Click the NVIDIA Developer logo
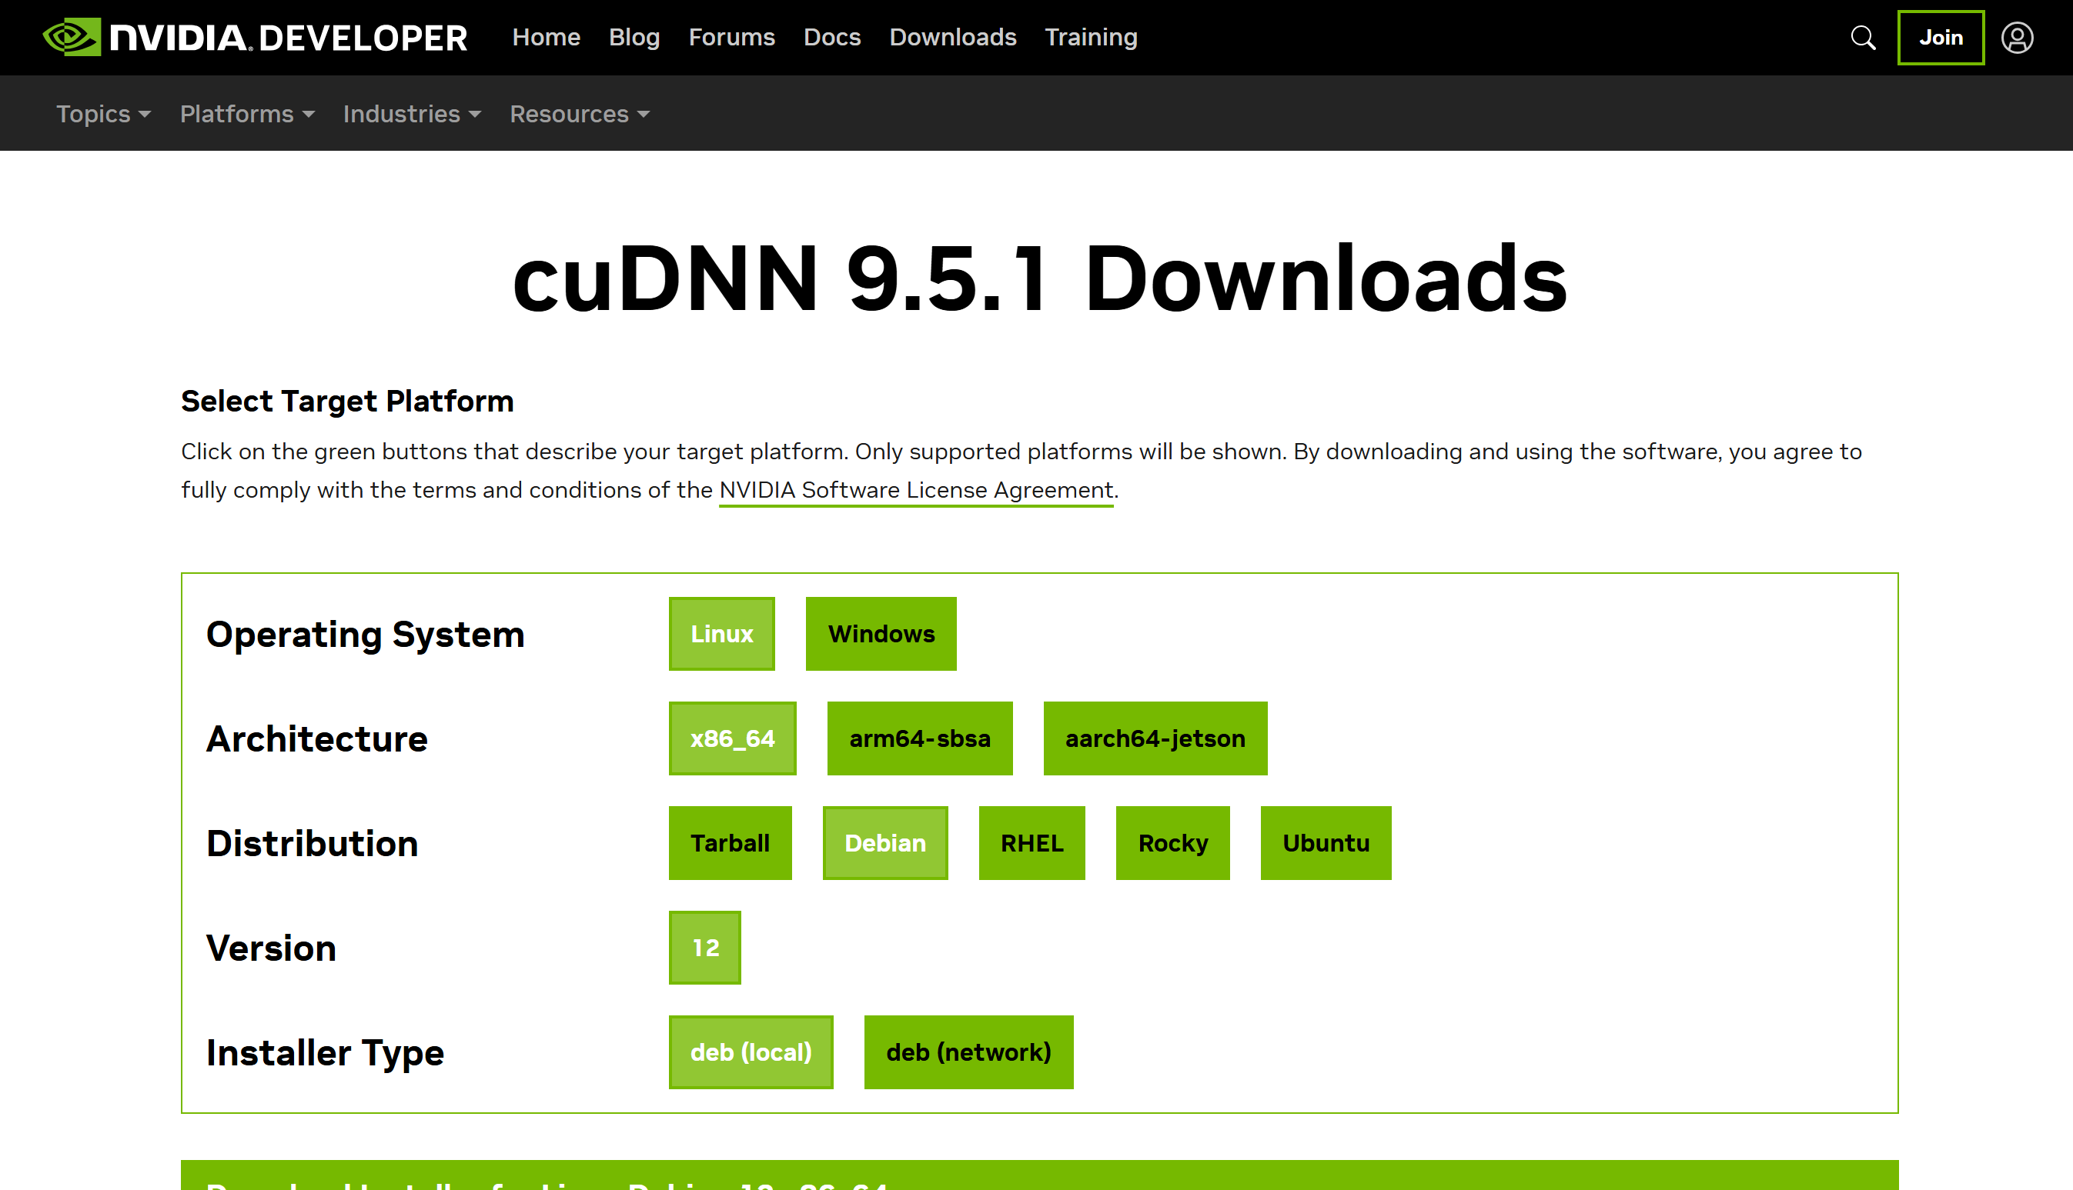 (x=253, y=37)
